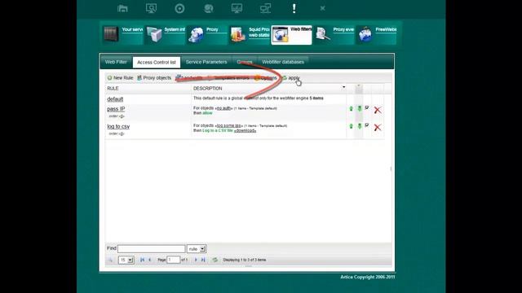Click the Page number input field
This screenshot has width=522, height=293.
coord(173,260)
